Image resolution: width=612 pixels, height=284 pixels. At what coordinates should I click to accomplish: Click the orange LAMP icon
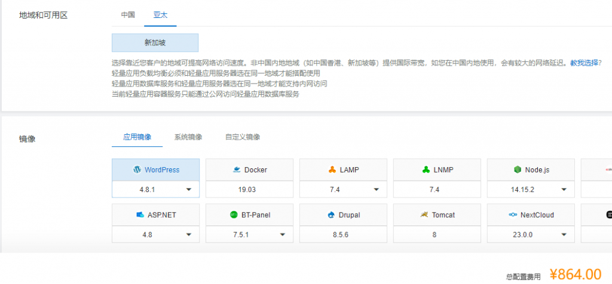pos(332,170)
